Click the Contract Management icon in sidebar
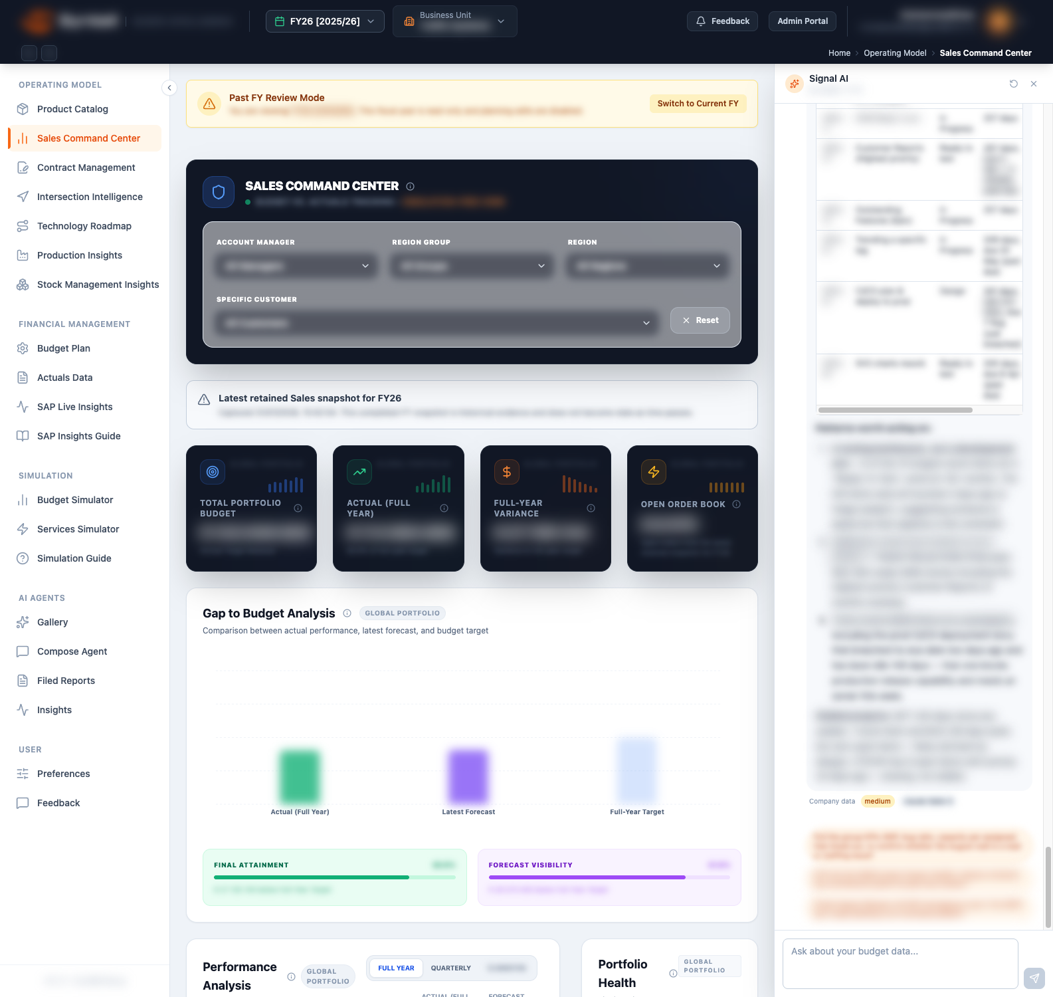The image size is (1053, 997). click(23, 167)
